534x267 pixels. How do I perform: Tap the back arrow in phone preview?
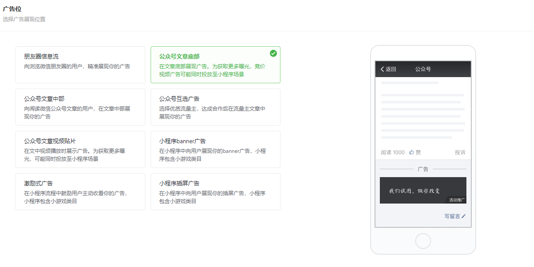pyautogui.click(x=383, y=69)
